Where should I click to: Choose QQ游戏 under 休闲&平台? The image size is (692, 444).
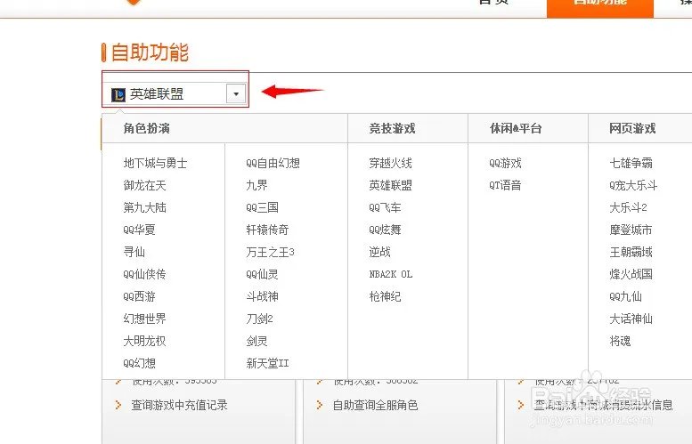point(505,163)
